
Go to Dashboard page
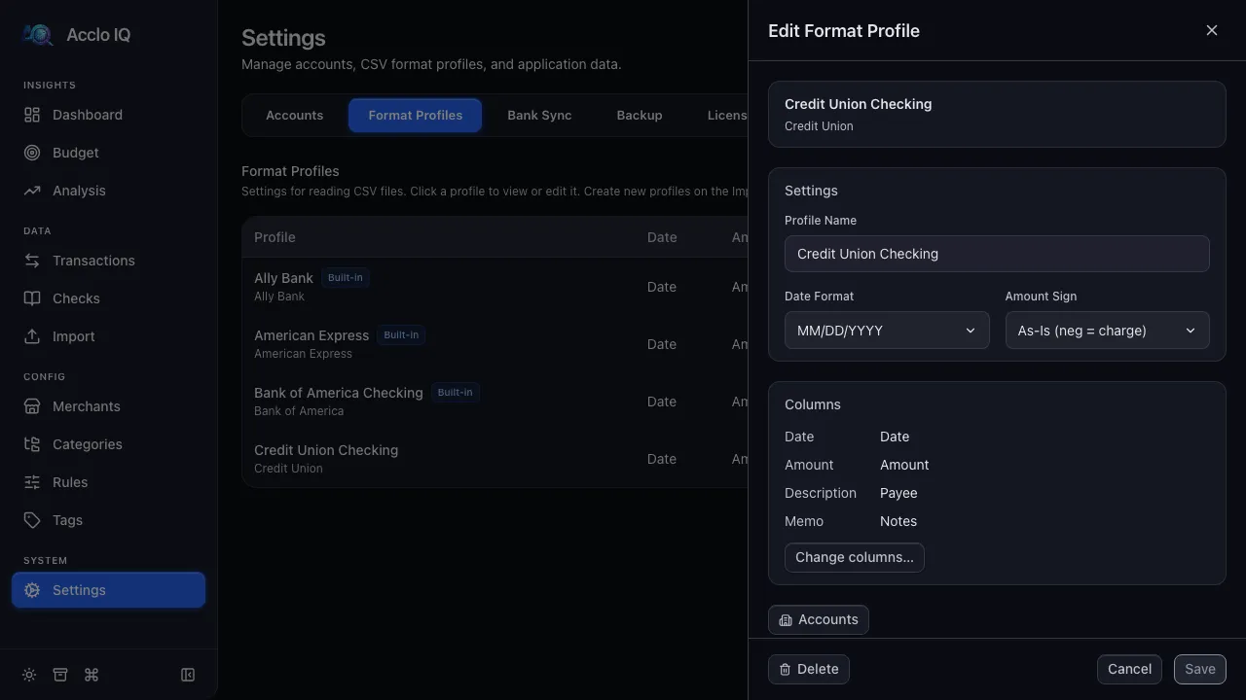click(108, 115)
